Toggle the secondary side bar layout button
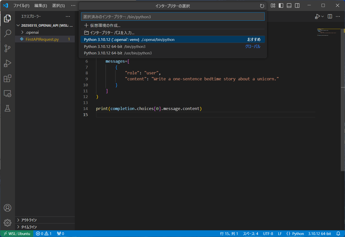Viewport: 345px width, 237px height. (x=297, y=5)
